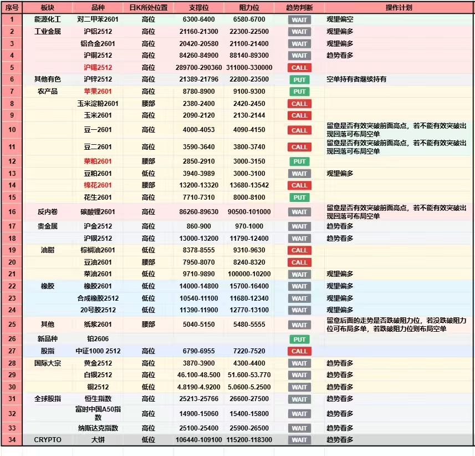This screenshot has height=456, width=475.
Task: Click the 序号 column header
Action: tap(12, 8)
